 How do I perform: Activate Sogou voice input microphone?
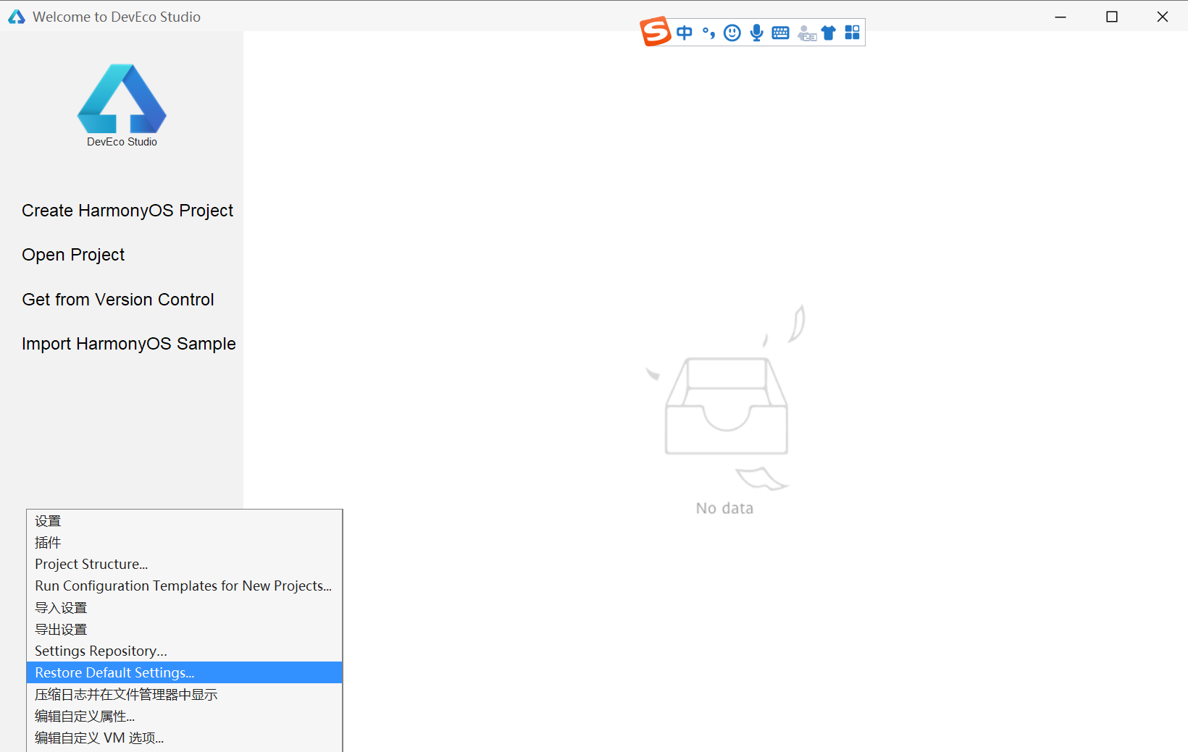pyautogui.click(x=756, y=33)
